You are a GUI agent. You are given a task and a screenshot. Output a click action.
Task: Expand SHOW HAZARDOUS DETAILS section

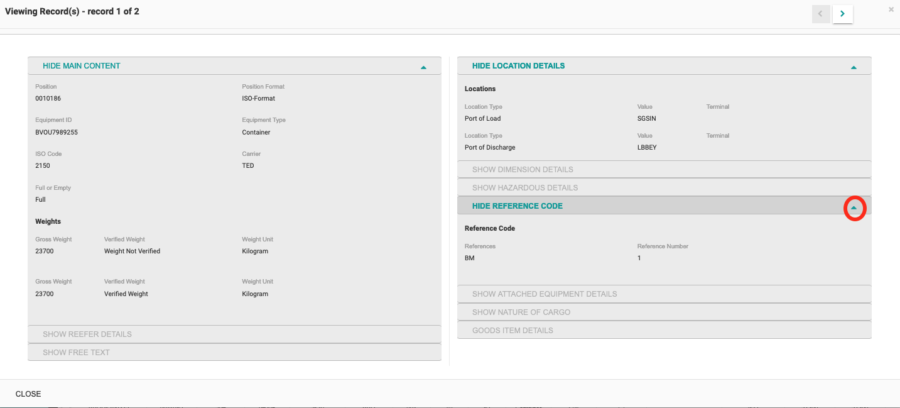coord(524,188)
